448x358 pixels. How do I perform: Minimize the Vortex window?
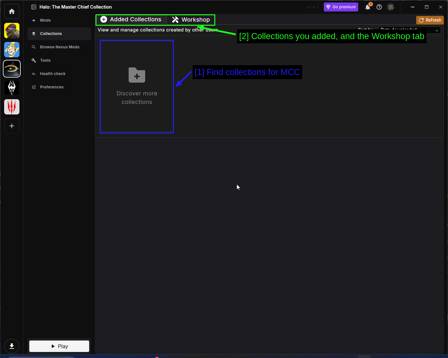tap(413, 7)
